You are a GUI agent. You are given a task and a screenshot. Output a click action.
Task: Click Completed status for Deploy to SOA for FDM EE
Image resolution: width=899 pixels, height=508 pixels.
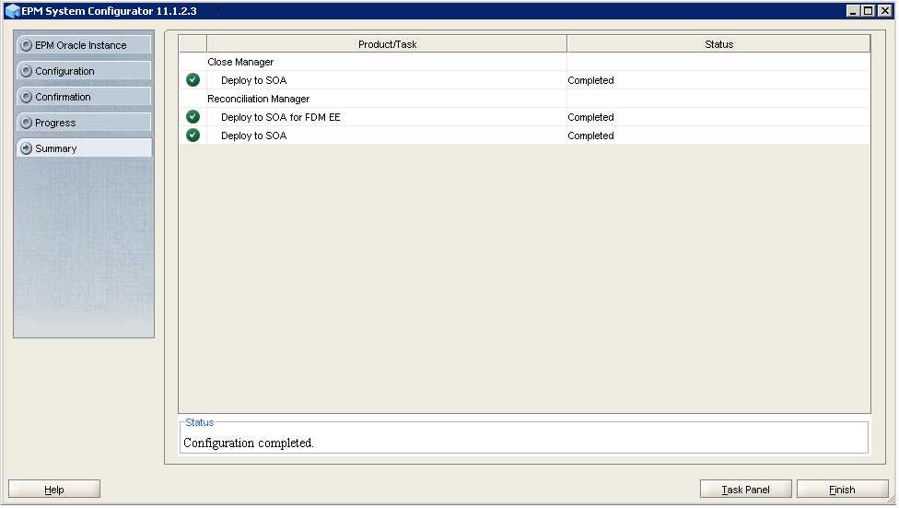(x=590, y=117)
